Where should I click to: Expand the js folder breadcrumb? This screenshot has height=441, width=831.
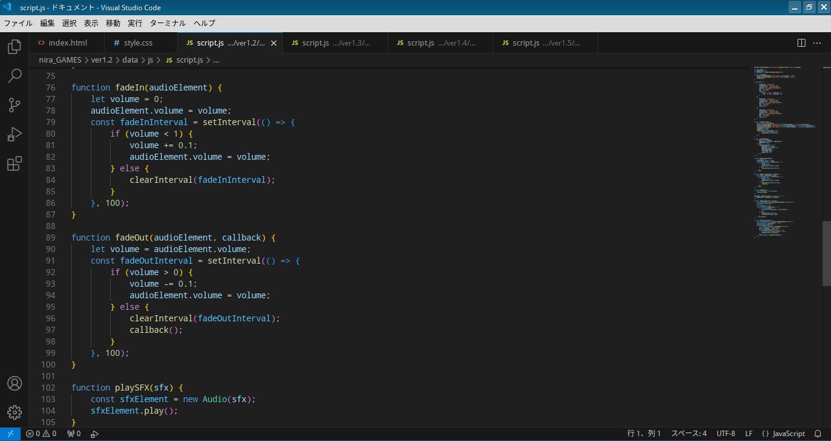[x=150, y=60]
